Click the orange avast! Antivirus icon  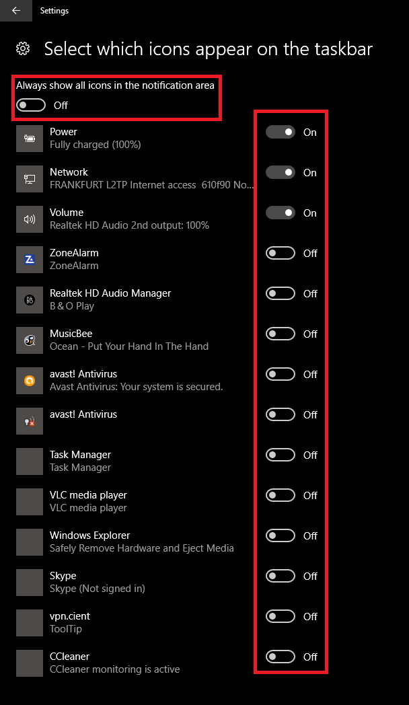pyautogui.click(x=30, y=381)
